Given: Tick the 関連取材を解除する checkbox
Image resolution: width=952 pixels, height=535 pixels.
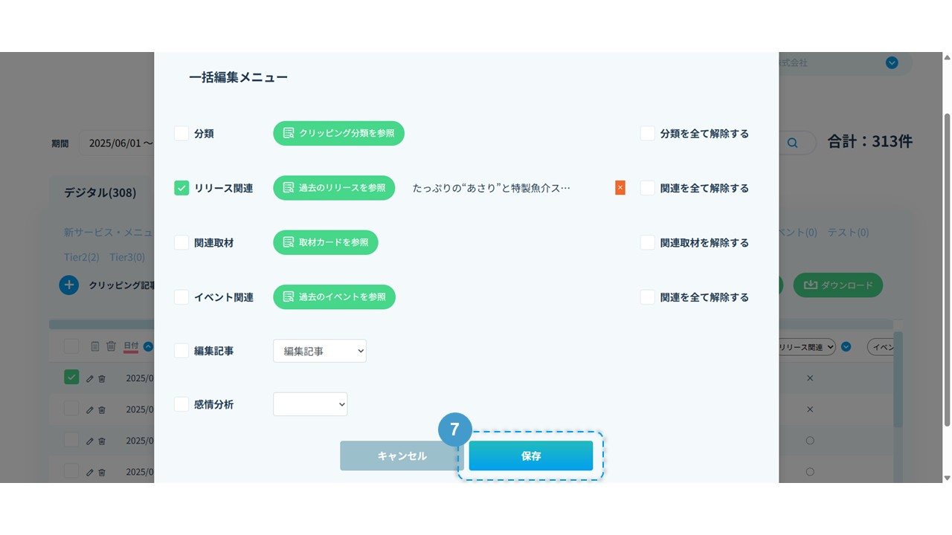Looking at the screenshot, I should [x=647, y=243].
